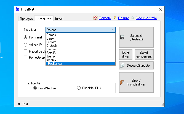Click the Trial status bar text
This screenshot has width=184, height=114.
25,104
